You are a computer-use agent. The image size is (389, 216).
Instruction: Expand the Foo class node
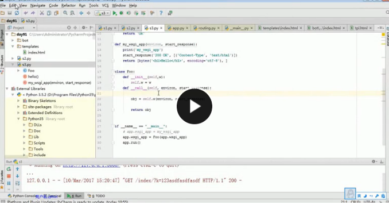click(x=18, y=71)
